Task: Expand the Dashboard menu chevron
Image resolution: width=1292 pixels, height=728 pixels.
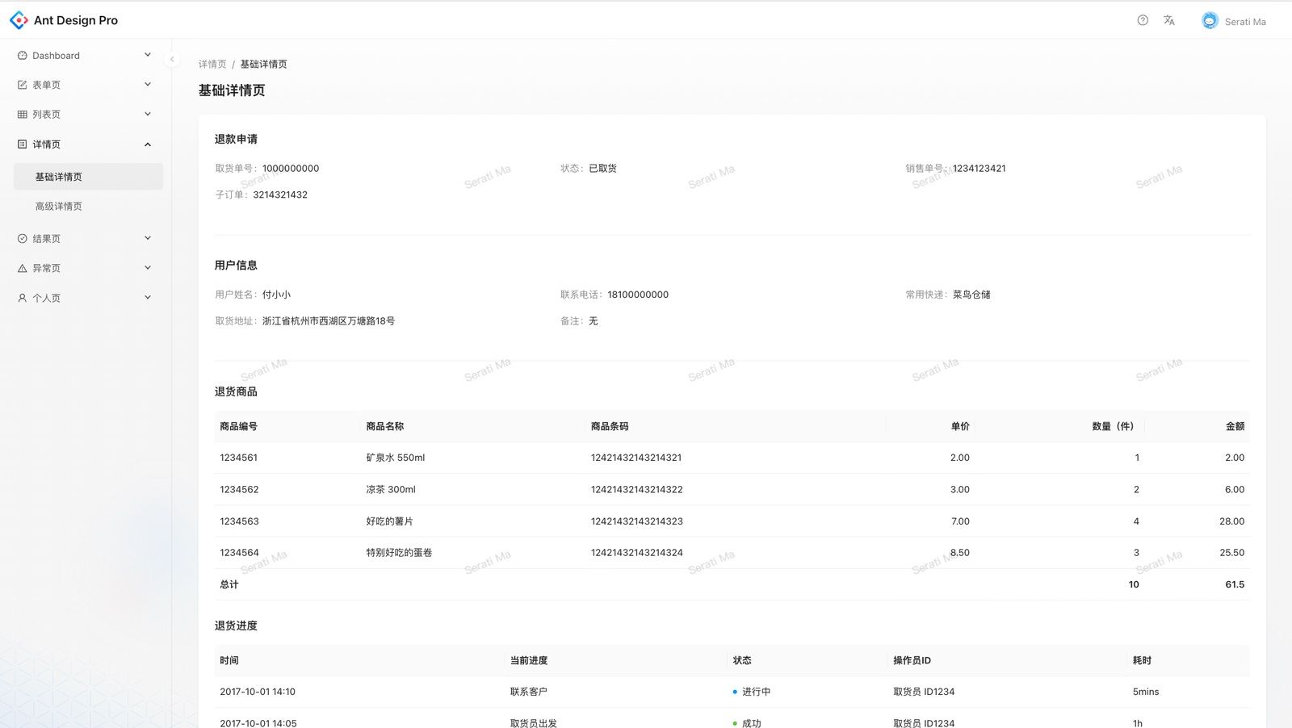Action: [148, 55]
